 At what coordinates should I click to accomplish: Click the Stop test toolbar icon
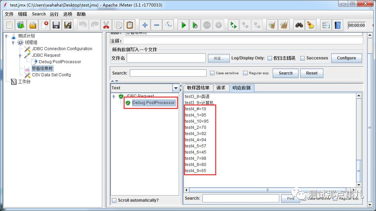point(207,25)
